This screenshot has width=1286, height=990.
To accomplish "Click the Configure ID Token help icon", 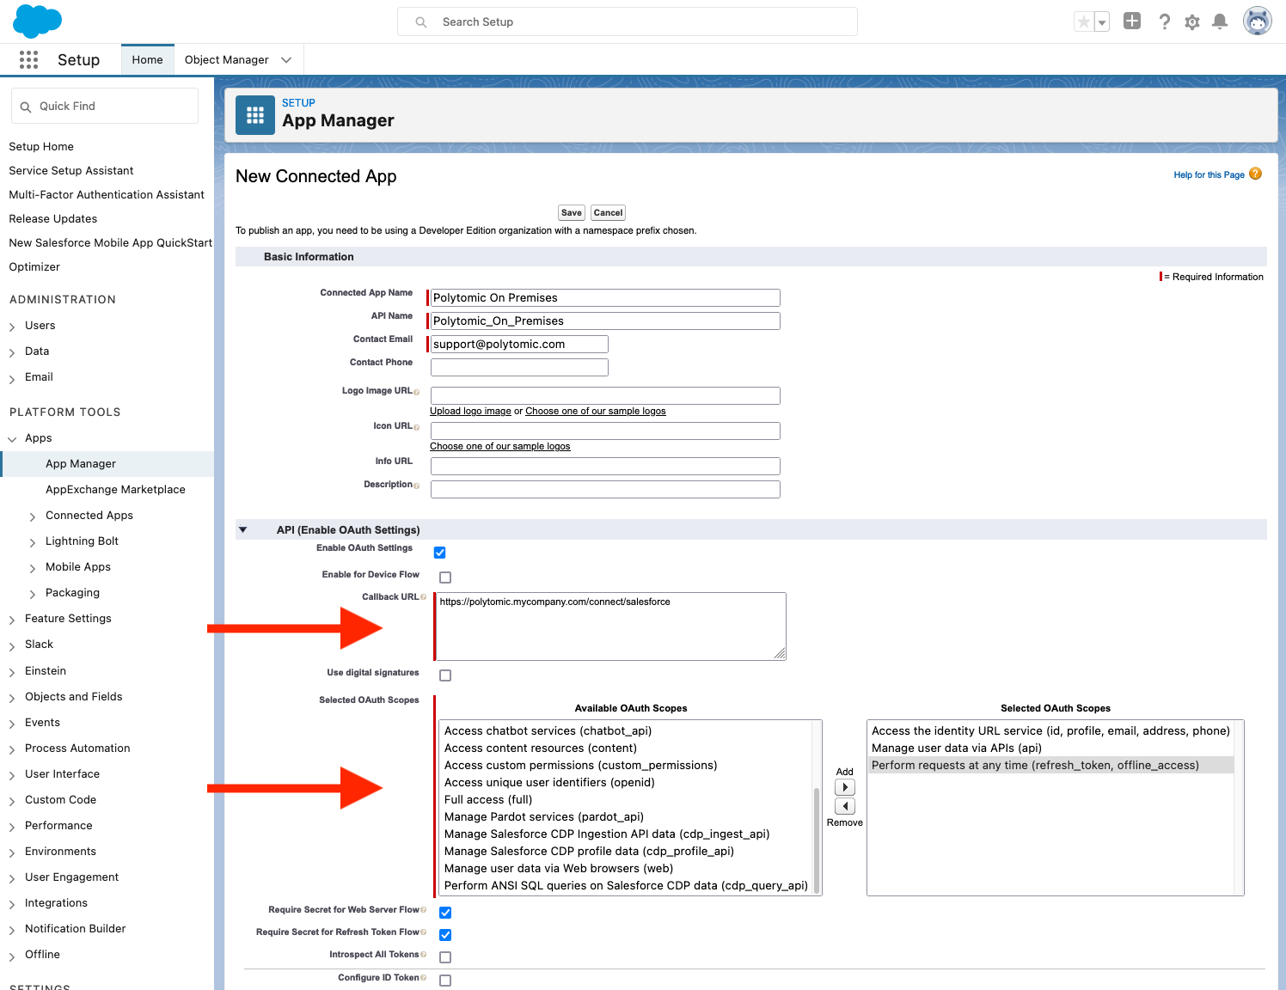I will click(x=423, y=978).
